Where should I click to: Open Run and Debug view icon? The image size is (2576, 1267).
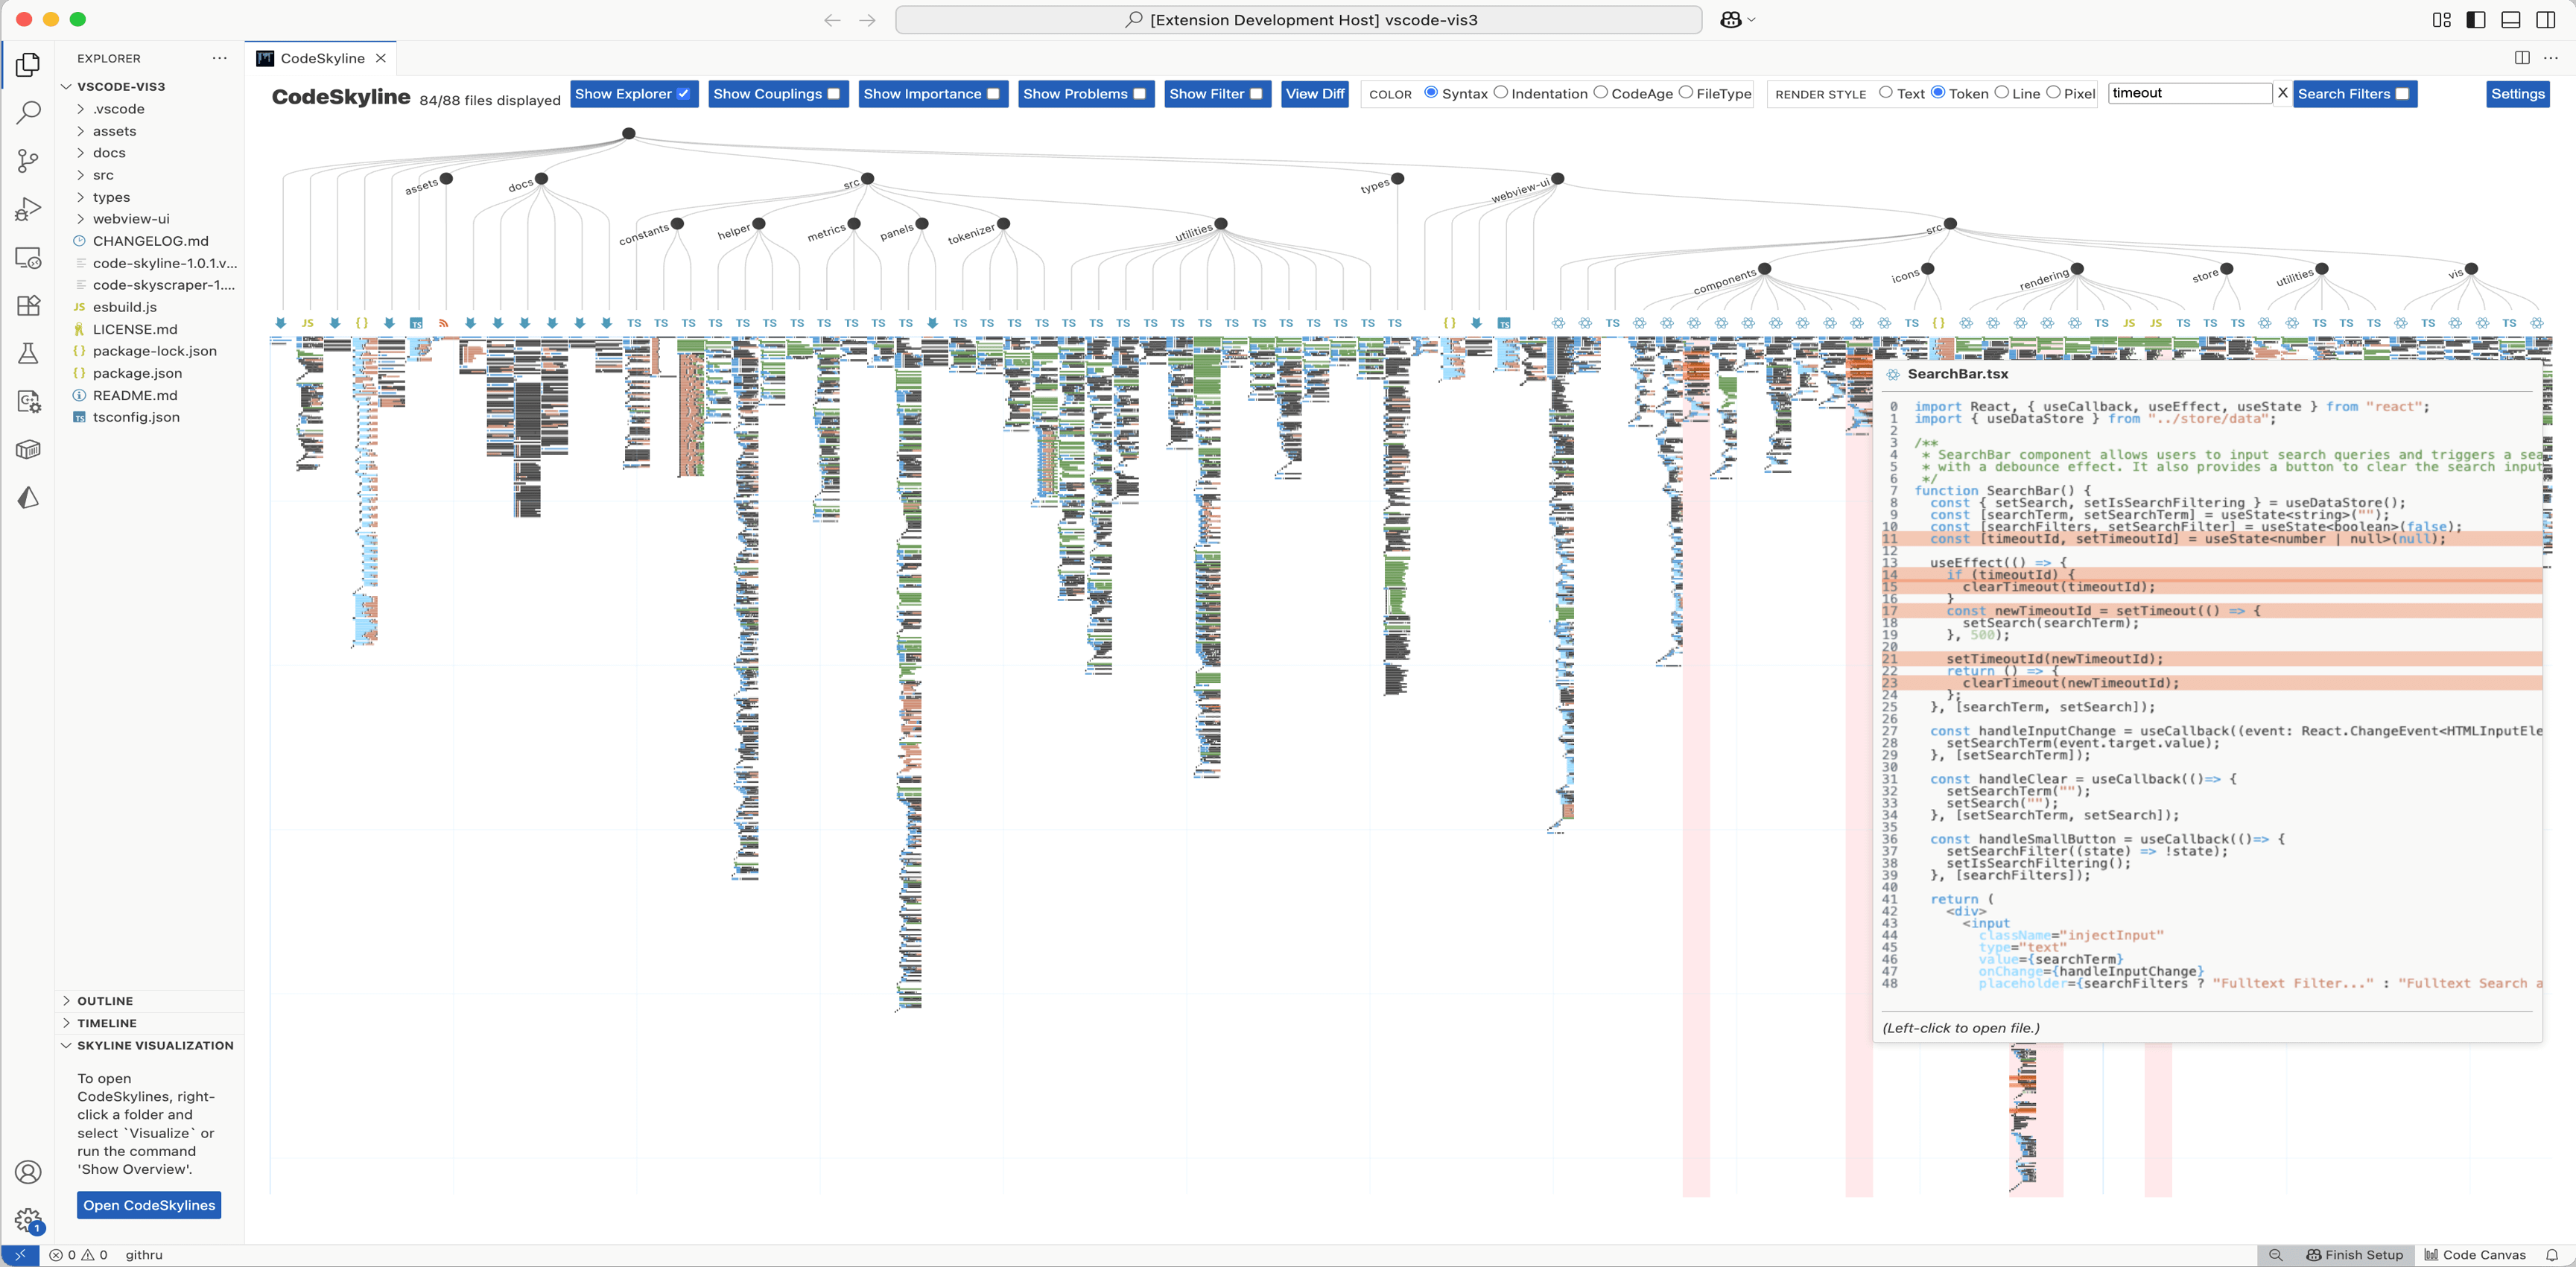[x=28, y=208]
